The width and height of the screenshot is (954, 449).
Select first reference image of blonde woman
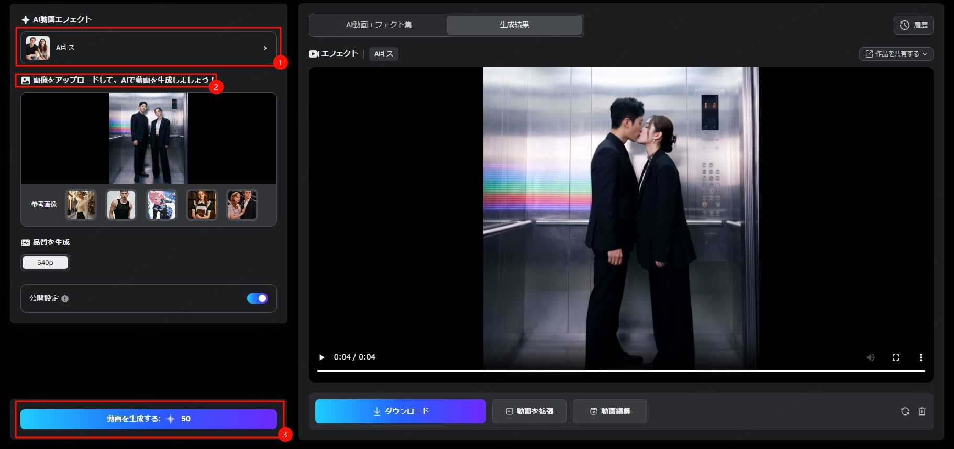tap(81, 205)
